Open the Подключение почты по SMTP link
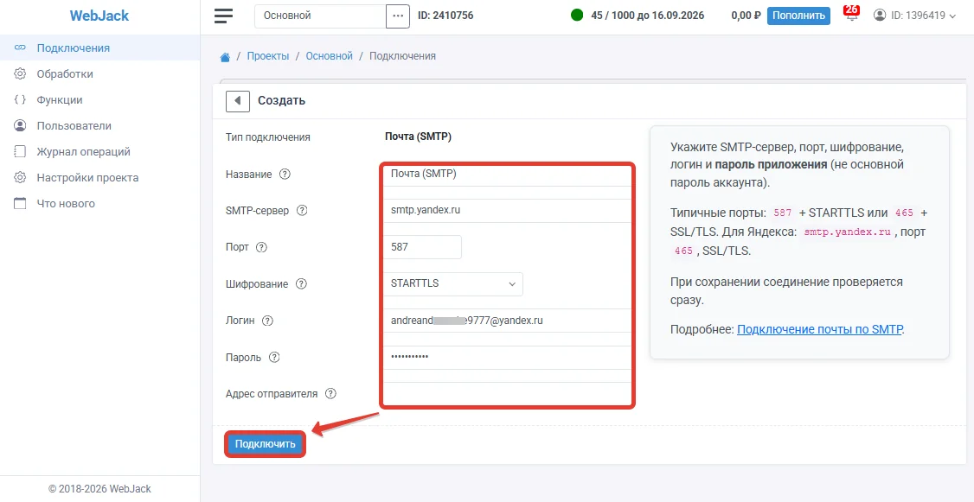The height and width of the screenshot is (502, 974). tap(819, 329)
